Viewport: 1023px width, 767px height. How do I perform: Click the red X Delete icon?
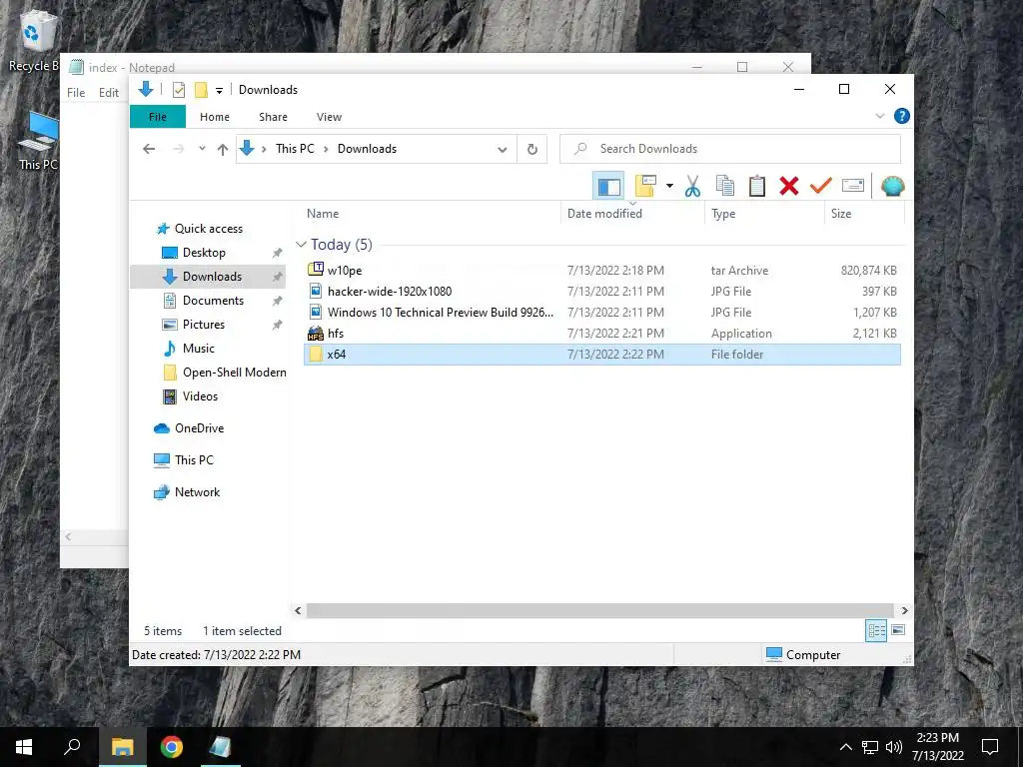[789, 187]
